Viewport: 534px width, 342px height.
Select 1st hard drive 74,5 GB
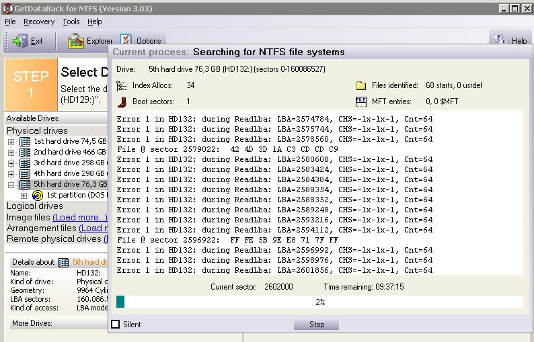click(70, 141)
